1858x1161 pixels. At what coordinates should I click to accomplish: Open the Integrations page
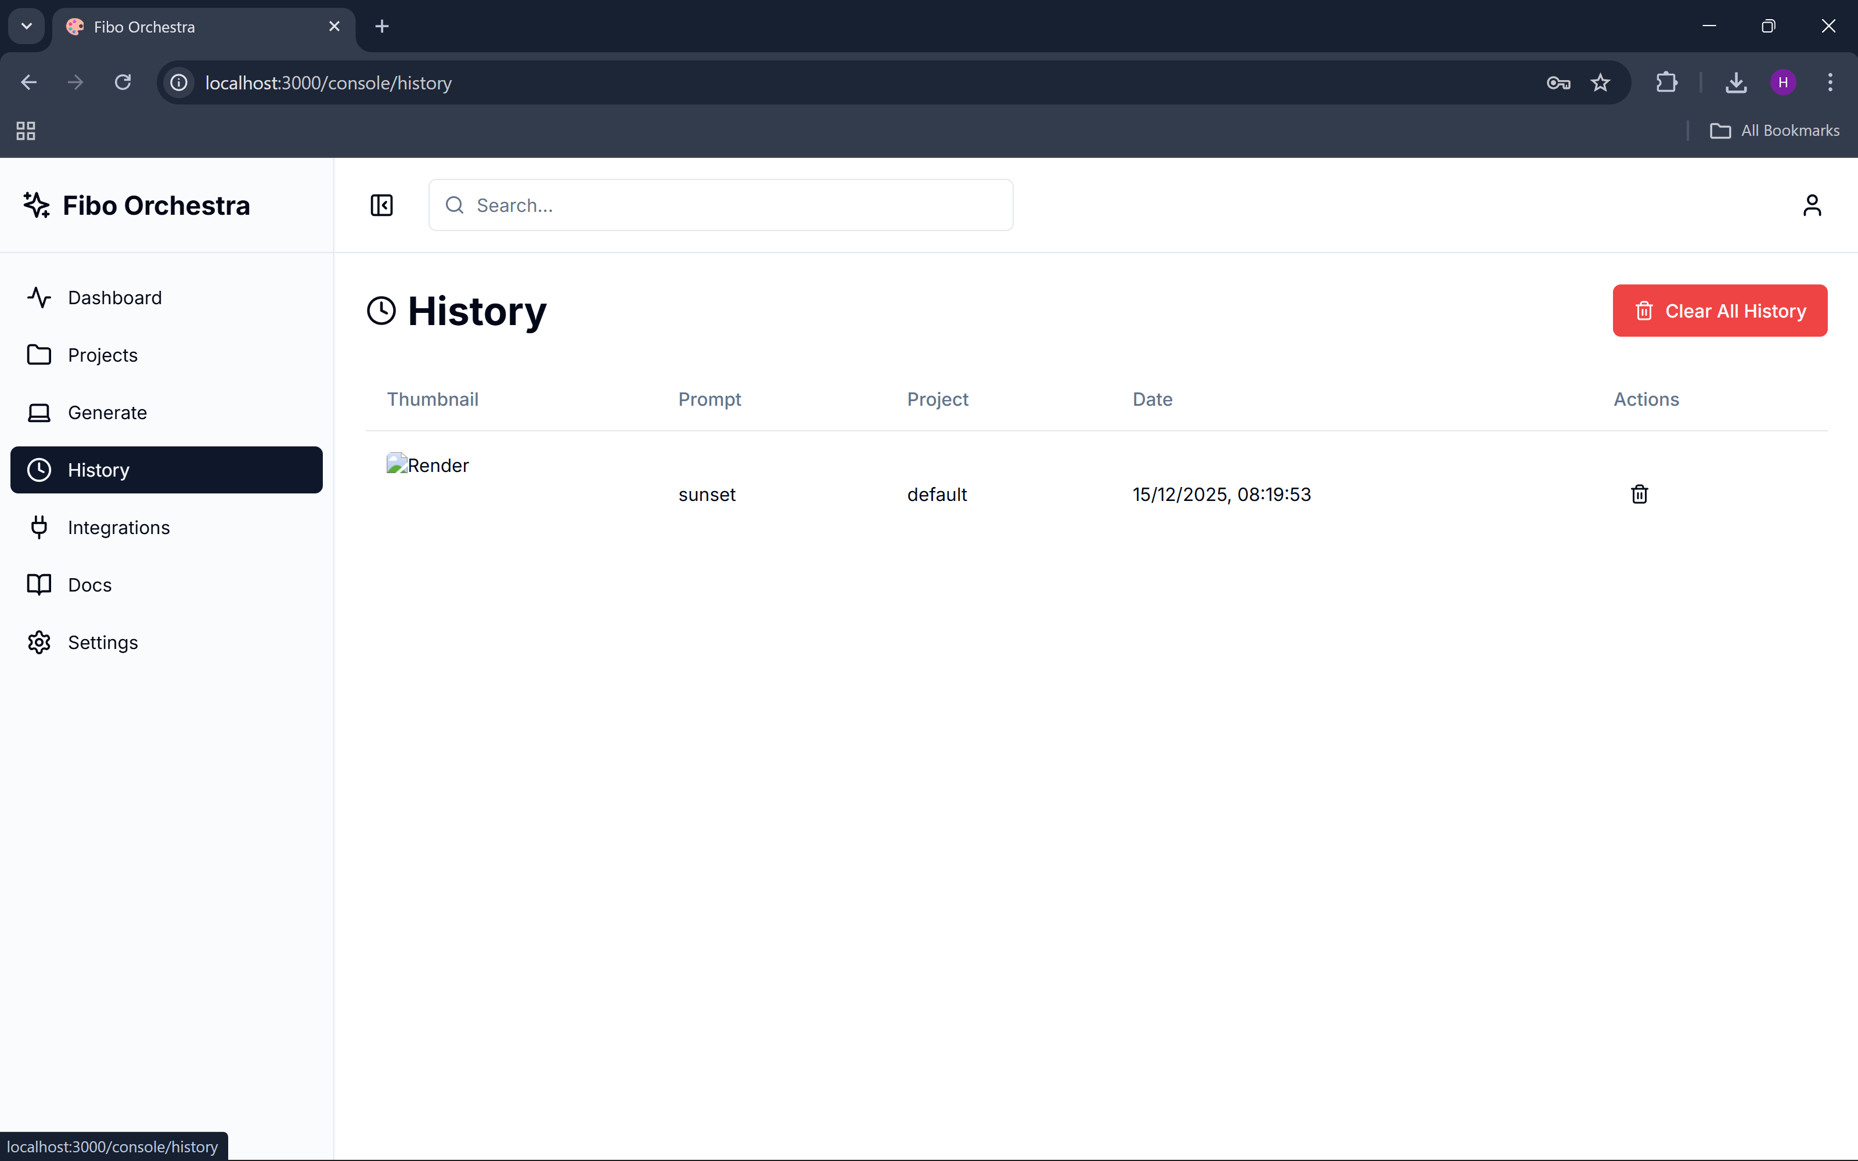coord(118,528)
